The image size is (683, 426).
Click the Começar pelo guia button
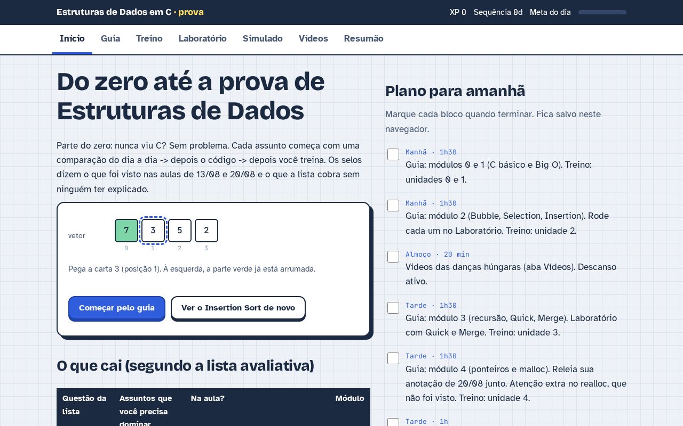click(117, 308)
